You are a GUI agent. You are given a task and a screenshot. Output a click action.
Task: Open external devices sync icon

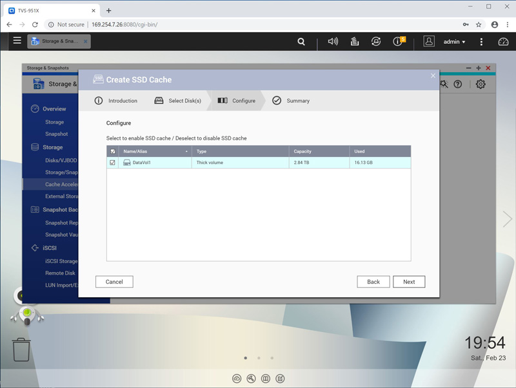(x=376, y=41)
